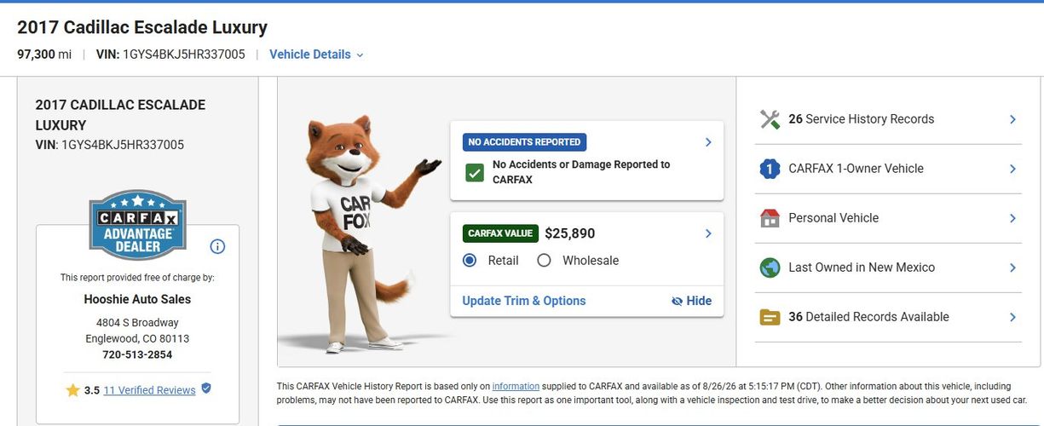Screen dimensions: 1044x426
Task: Click the blue 1-Owner badge icon
Action: click(x=770, y=169)
